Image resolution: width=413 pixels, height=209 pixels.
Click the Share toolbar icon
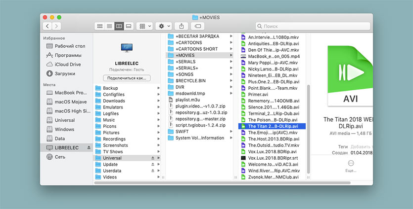182,26
